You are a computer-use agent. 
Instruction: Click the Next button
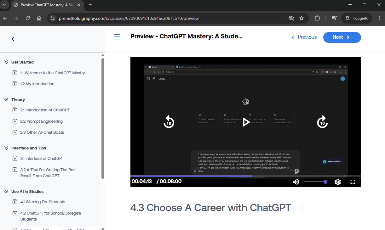pyautogui.click(x=342, y=37)
